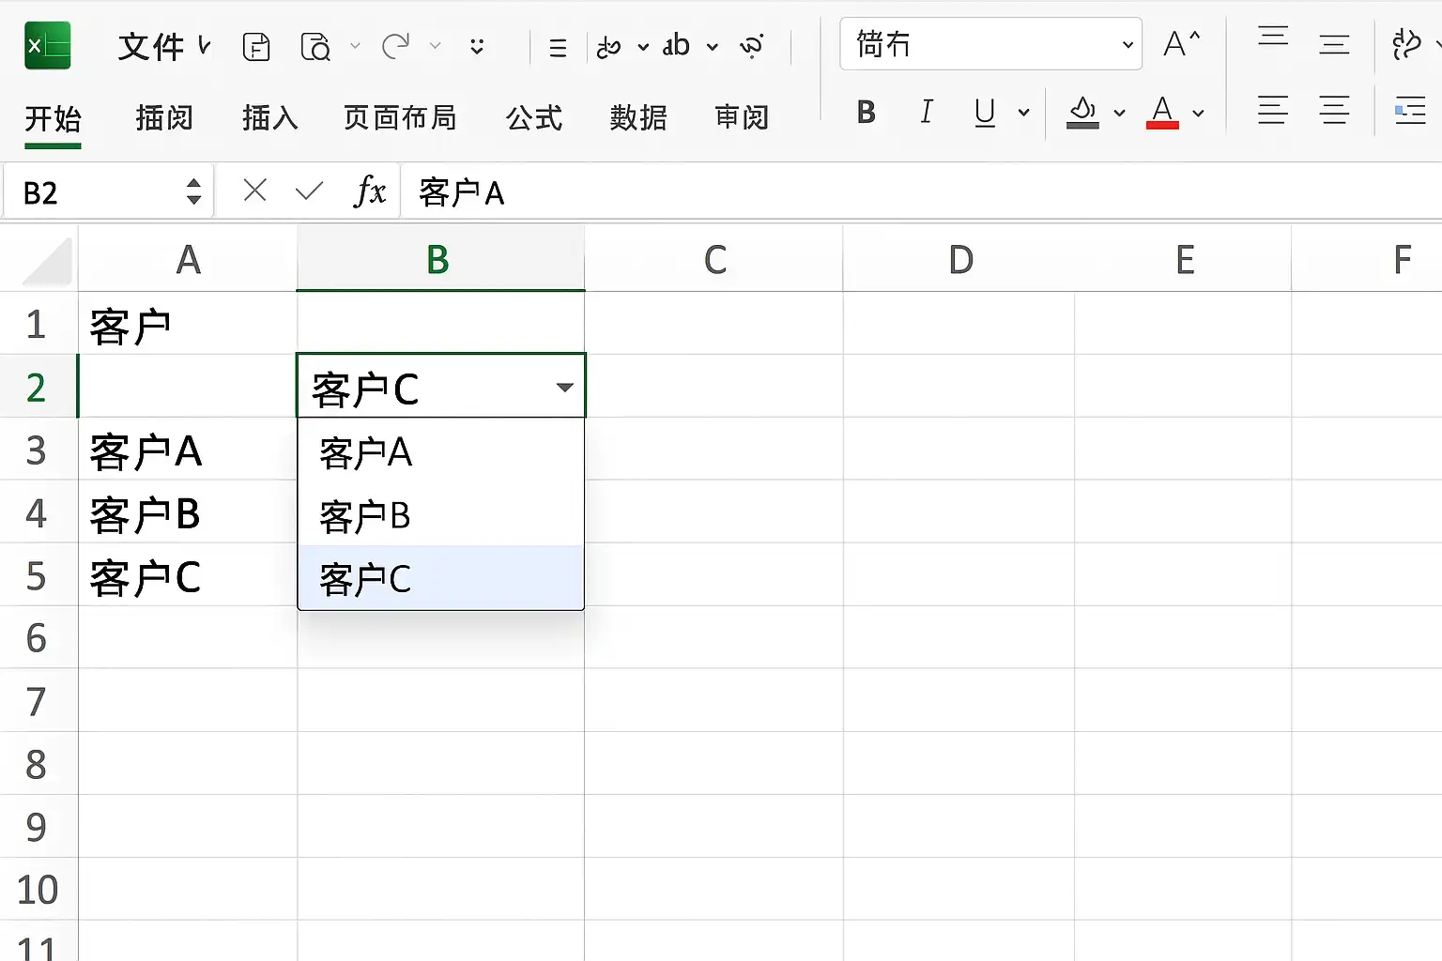Toggle italic formatting
The height and width of the screenshot is (961, 1442).
(x=927, y=113)
